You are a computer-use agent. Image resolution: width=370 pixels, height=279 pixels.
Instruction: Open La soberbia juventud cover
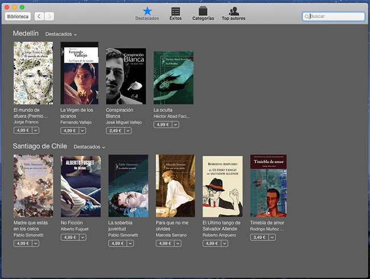[x=129, y=186]
